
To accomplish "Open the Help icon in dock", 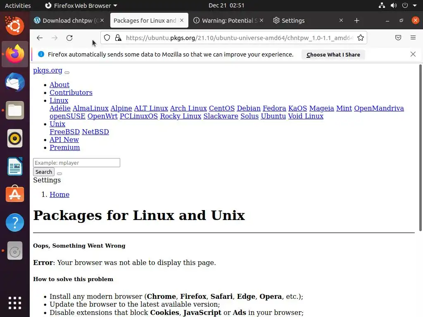I will [x=15, y=222].
